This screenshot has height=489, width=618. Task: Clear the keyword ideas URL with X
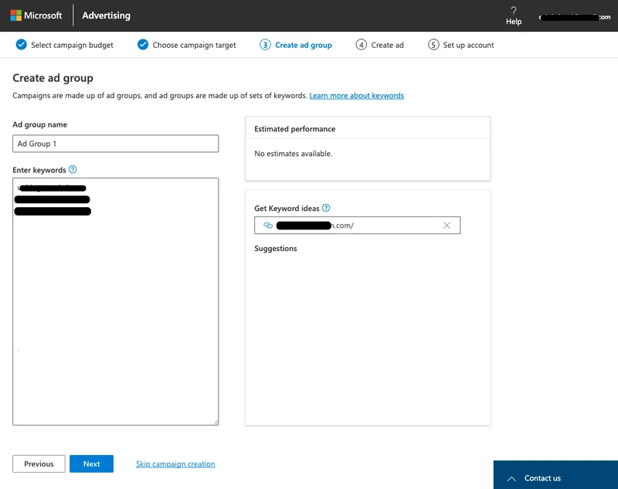click(x=447, y=226)
